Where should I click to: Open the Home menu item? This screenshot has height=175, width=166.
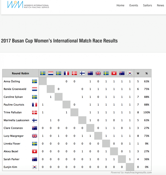pos(120,5)
